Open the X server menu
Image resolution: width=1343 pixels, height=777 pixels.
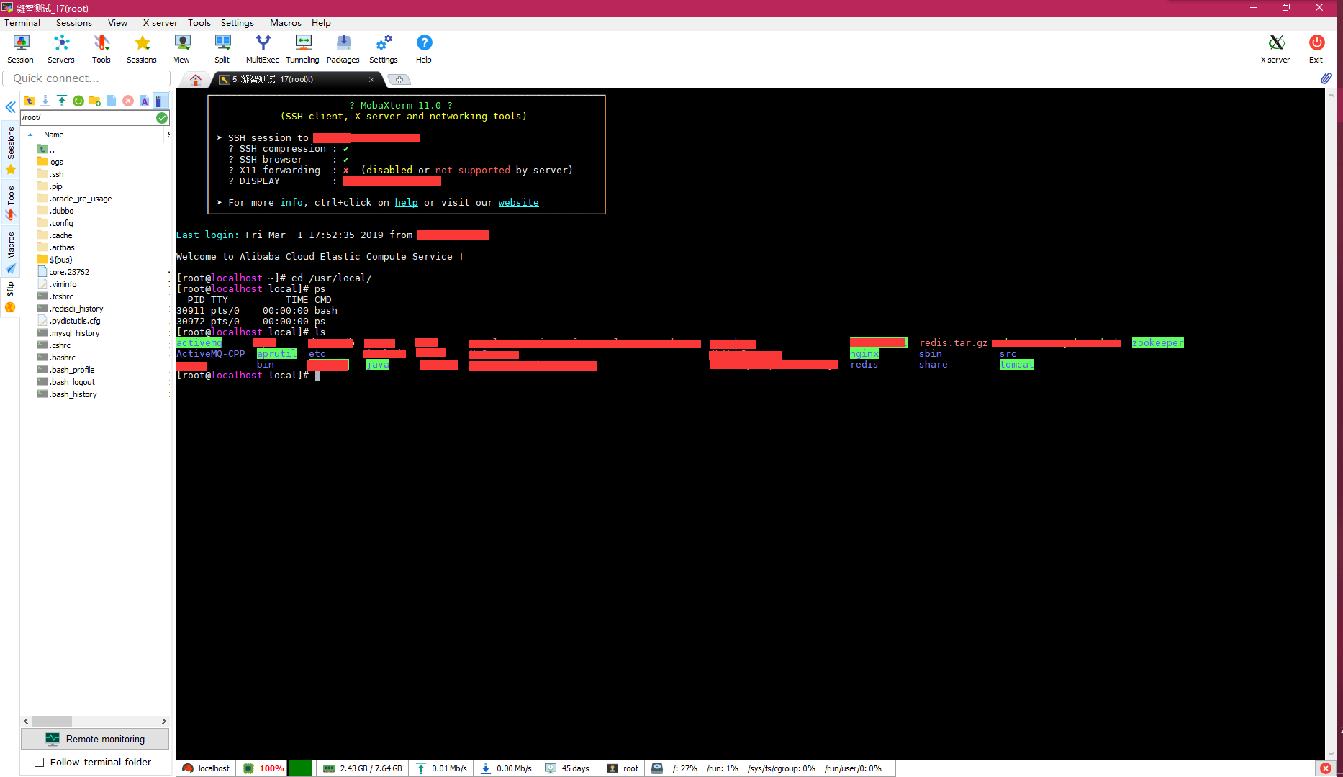pyautogui.click(x=160, y=23)
